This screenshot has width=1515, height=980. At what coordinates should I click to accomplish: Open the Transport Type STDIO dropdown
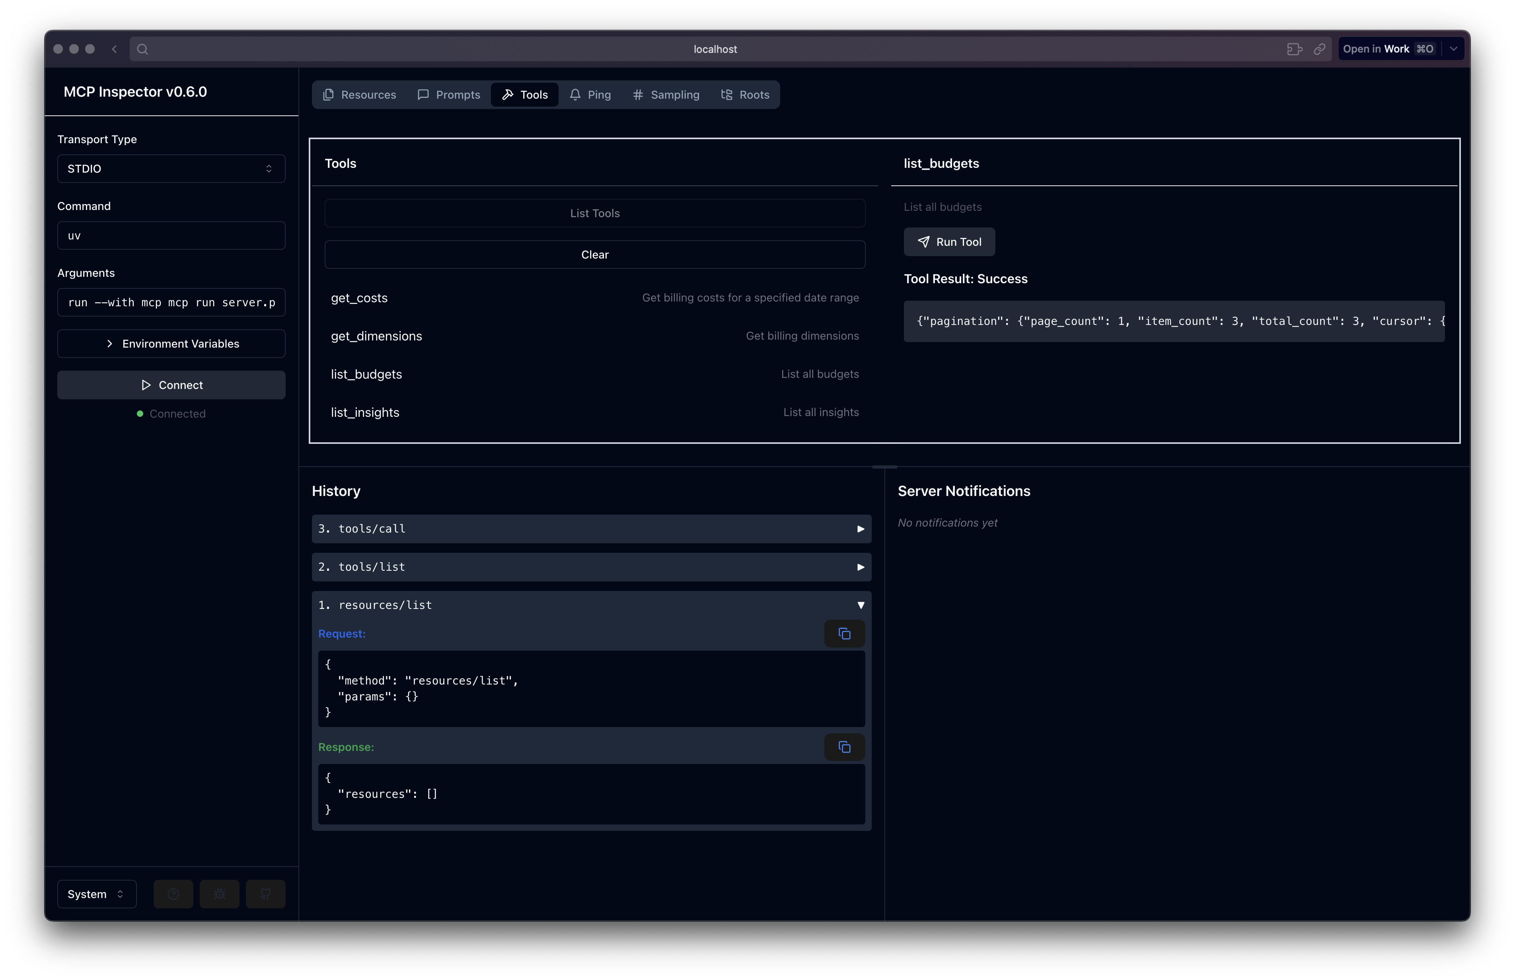pos(171,169)
